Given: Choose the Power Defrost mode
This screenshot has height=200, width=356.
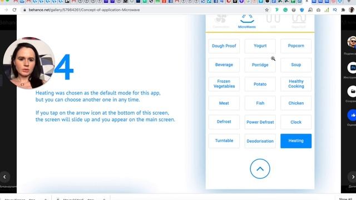Looking at the screenshot, I should click(260, 122).
